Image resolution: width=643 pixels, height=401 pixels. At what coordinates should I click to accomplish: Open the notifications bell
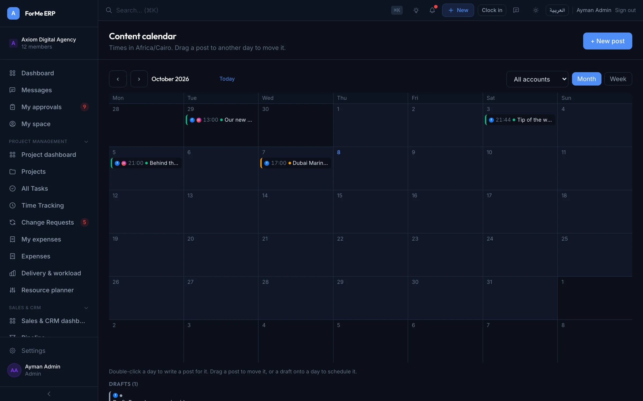432,10
